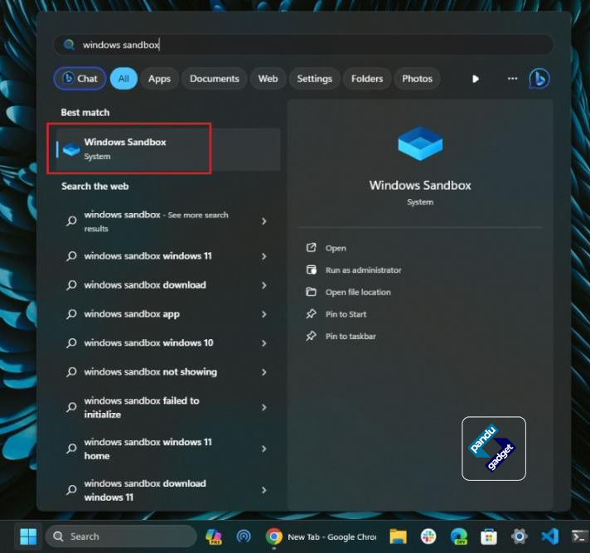Viewport: 590px width, 553px height.
Task: Switch to the Apps filter
Action: 159,79
